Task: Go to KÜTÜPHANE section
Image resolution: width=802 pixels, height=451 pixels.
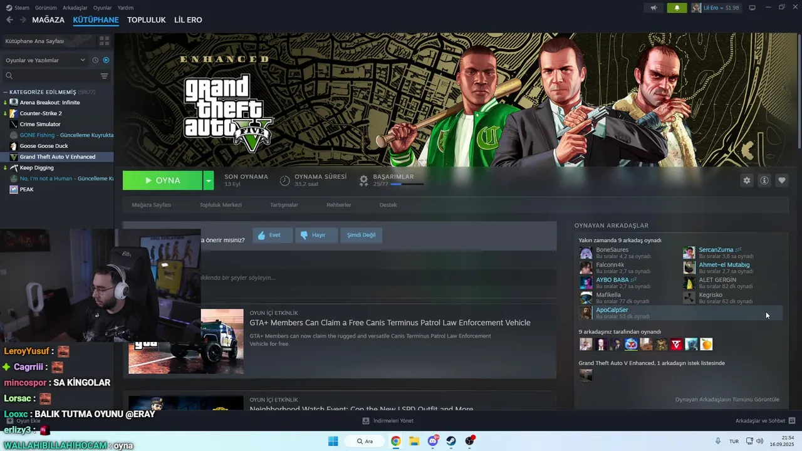Action: click(96, 19)
